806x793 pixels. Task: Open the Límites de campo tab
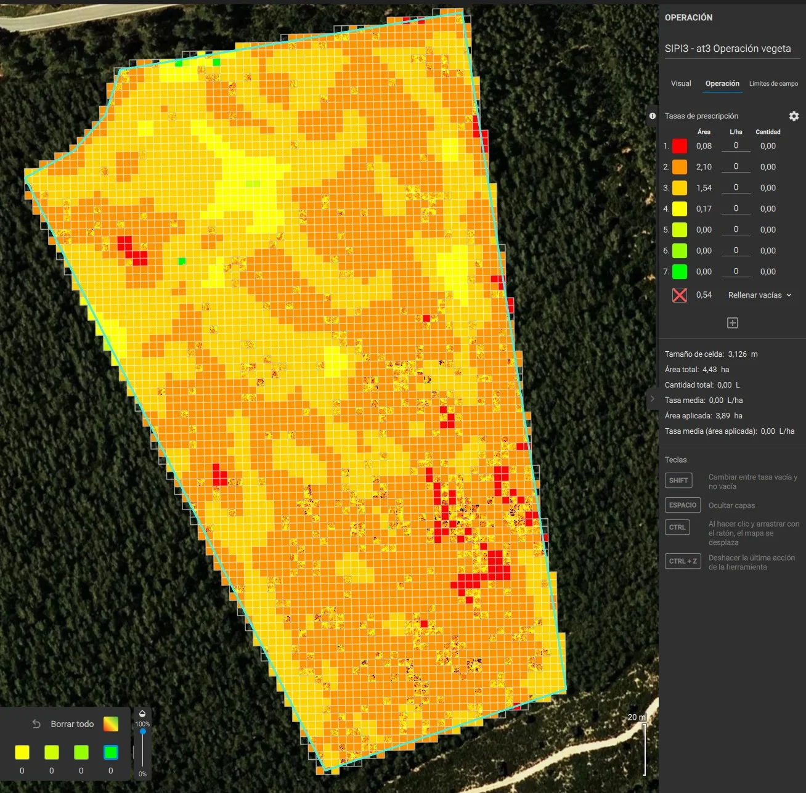(x=773, y=84)
